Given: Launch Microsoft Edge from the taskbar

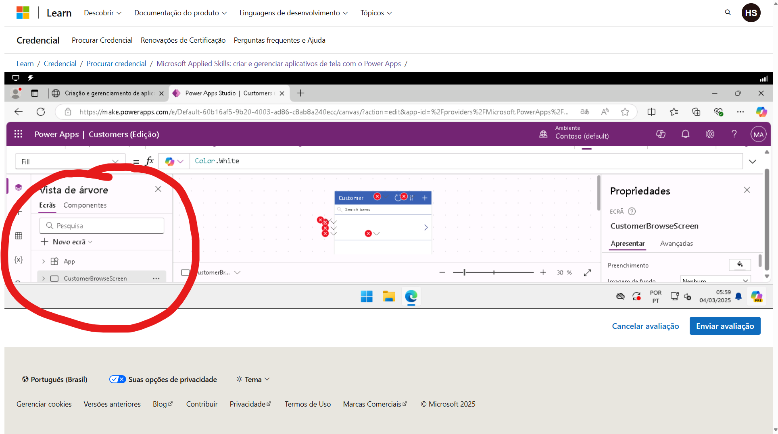Looking at the screenshot, I should click(x=411, y=297).
